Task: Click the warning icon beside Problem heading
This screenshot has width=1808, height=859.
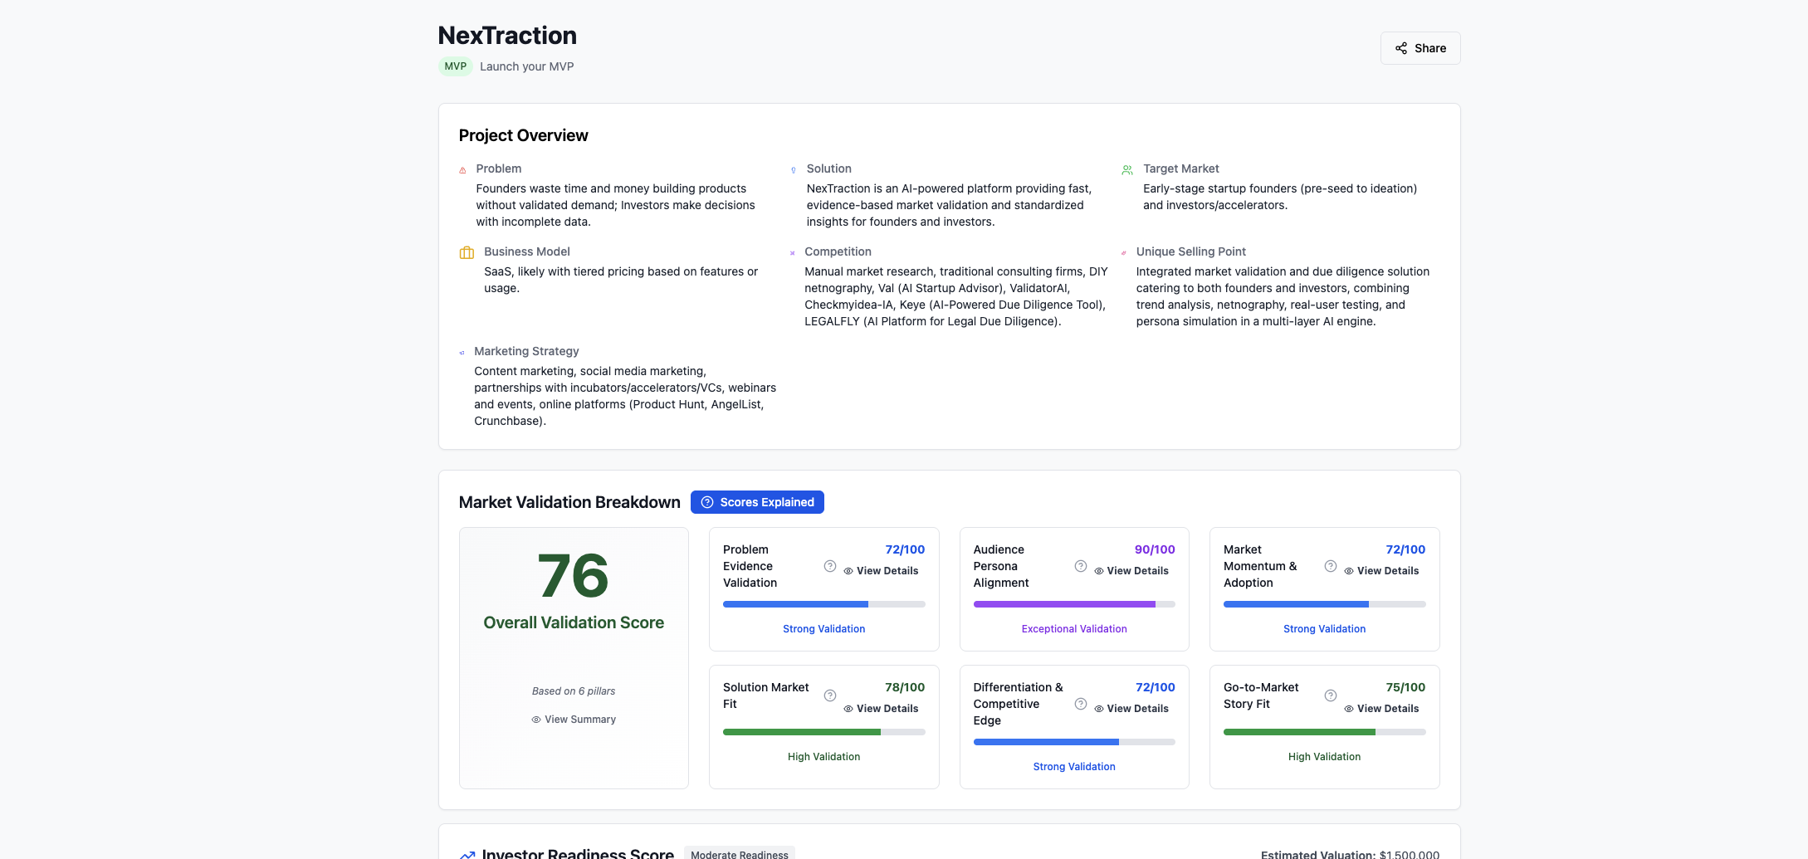Action: [x=464, y=169]
